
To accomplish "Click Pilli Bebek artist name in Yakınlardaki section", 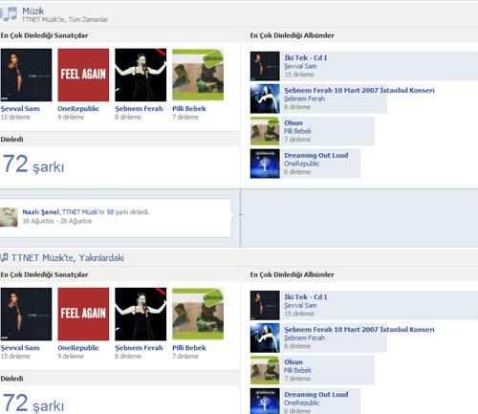I will (189, 348).
